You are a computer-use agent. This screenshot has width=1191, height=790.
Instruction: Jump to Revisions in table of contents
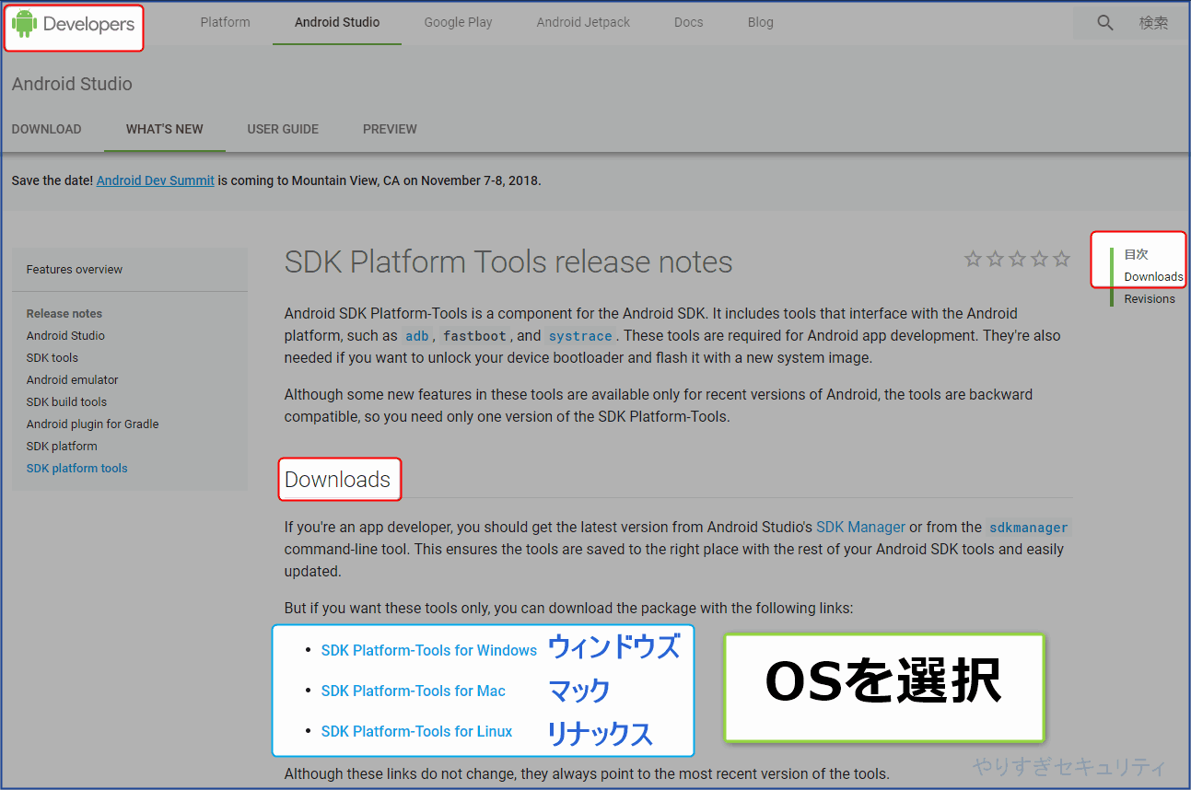[x=1150, y=298]
